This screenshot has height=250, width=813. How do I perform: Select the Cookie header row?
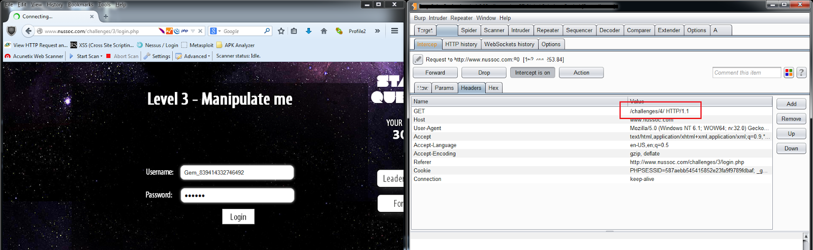pyautogui.click(x=591, y=171)
